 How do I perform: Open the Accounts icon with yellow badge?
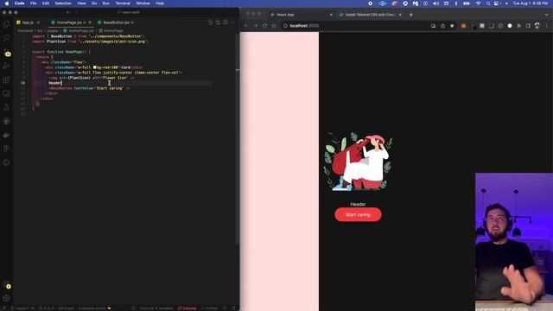[x=7, y=286]
